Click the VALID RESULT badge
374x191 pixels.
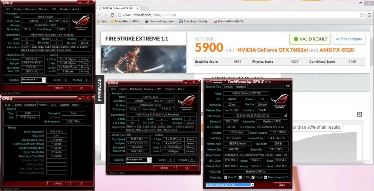[310, 39]
